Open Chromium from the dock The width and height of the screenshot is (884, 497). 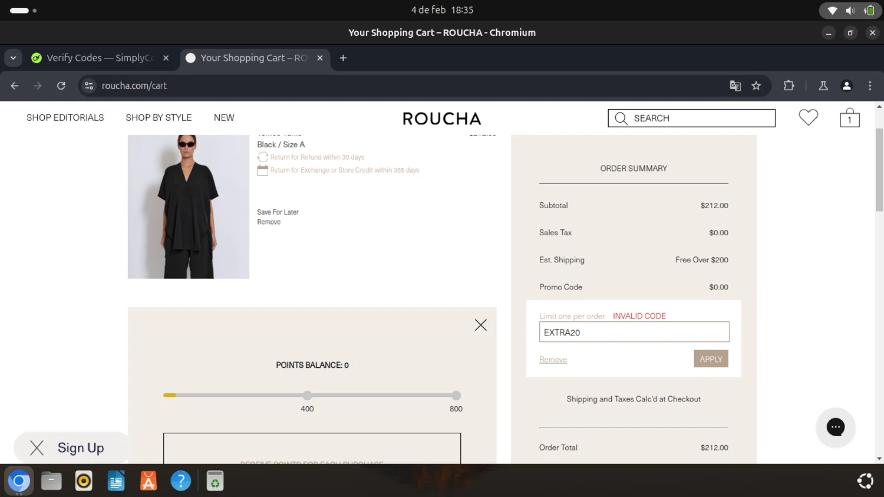pos(19,481)
